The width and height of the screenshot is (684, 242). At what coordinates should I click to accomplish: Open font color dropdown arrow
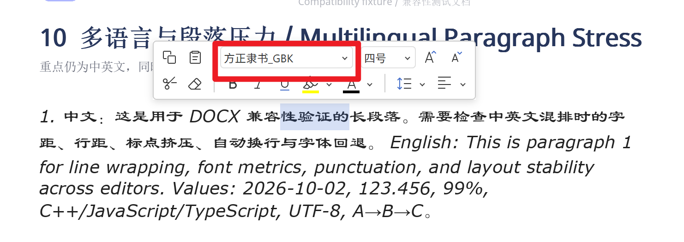tap(370, 85)
